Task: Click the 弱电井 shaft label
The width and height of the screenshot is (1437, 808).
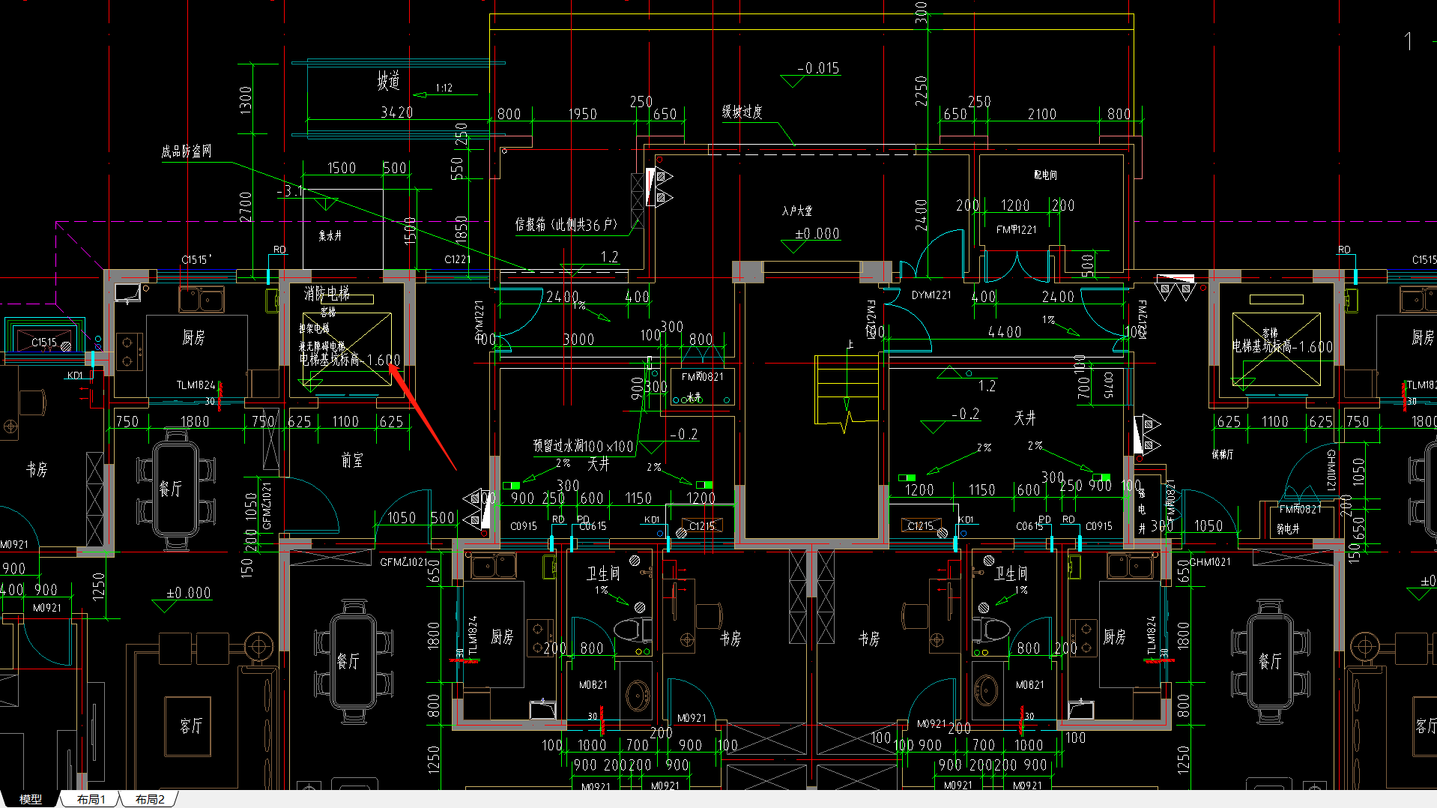Action: (1288, 528)
